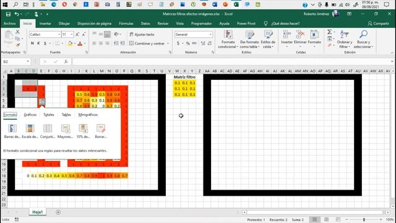
Task: Click the taskbar search magnifier icon
Action: 15,4
